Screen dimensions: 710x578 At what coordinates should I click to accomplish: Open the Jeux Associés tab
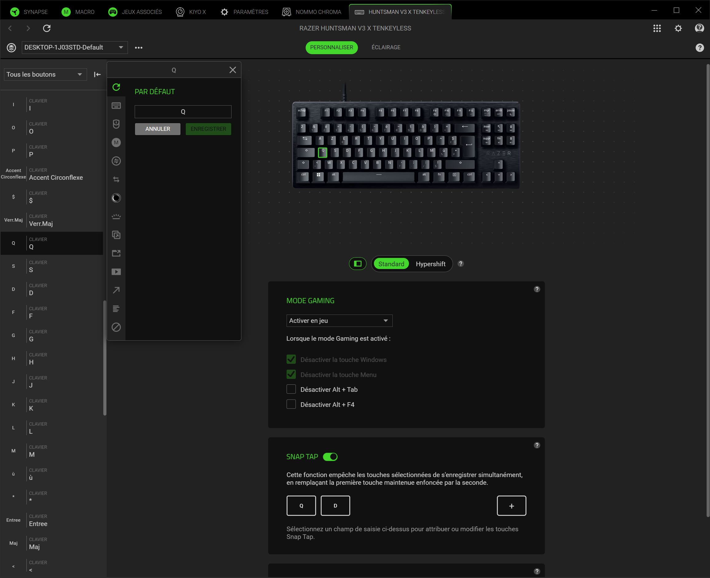(135, 12)
